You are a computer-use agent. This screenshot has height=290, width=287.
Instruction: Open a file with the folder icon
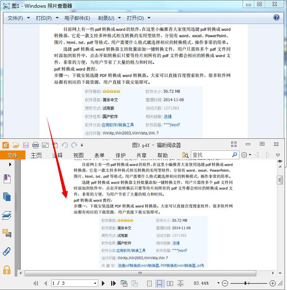click(x=16, y=145)
